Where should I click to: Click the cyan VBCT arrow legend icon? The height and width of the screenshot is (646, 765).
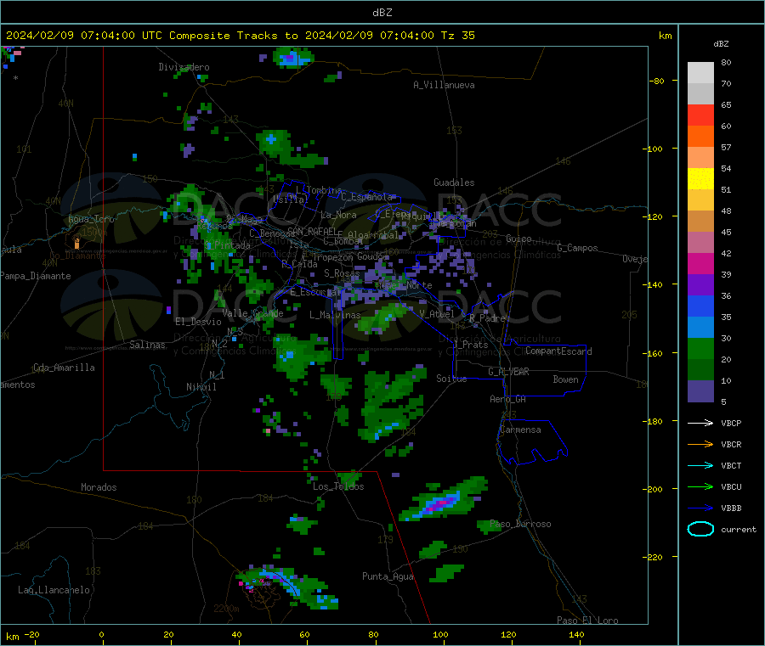(x=700, y=466)
